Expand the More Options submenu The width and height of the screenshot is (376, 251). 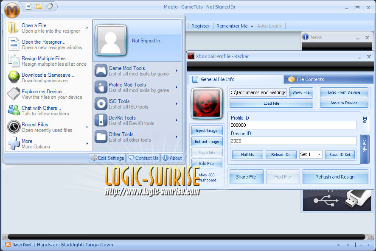click(x=87, y=143)
